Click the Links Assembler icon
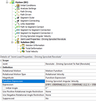The image size is (96, 103). pos(18,24)
